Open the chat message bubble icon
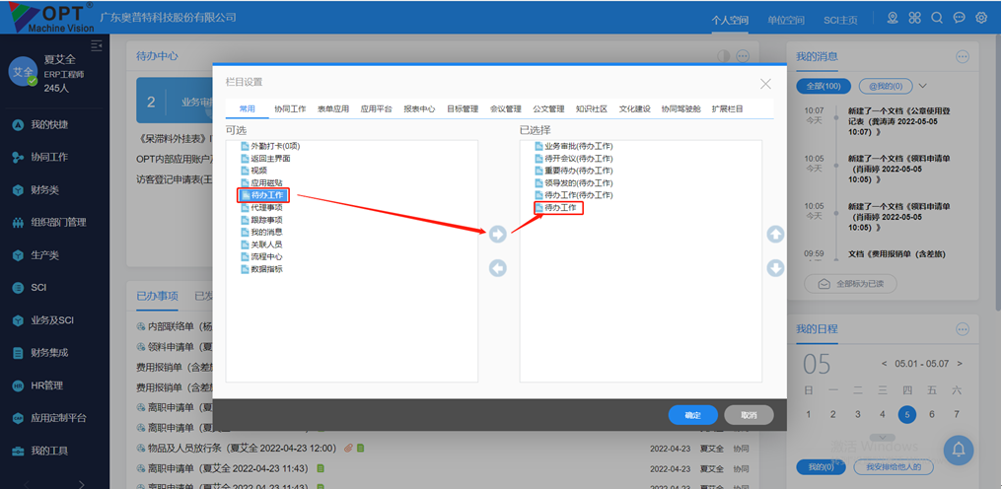The image size is (1002, 489). (960, 18)
